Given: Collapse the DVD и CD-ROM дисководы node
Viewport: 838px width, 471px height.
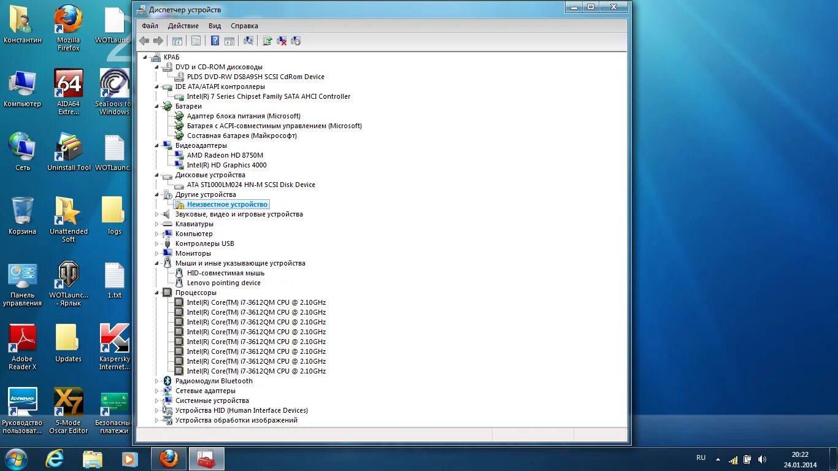Looking at the screenshot, I should point(156,67).
